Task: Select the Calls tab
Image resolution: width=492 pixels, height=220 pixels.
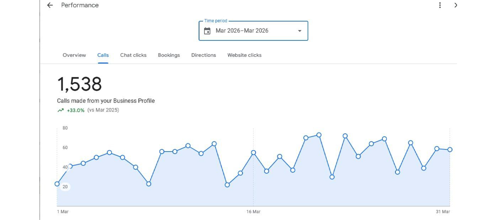Action: 103,55
